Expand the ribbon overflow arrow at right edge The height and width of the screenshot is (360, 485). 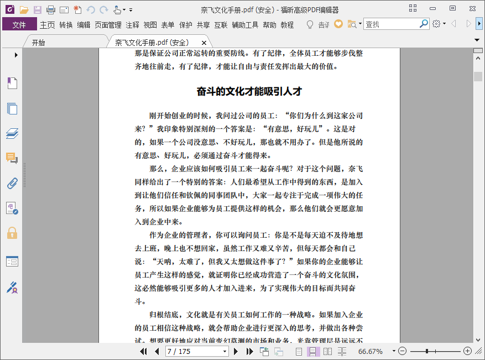pos(479,24)
